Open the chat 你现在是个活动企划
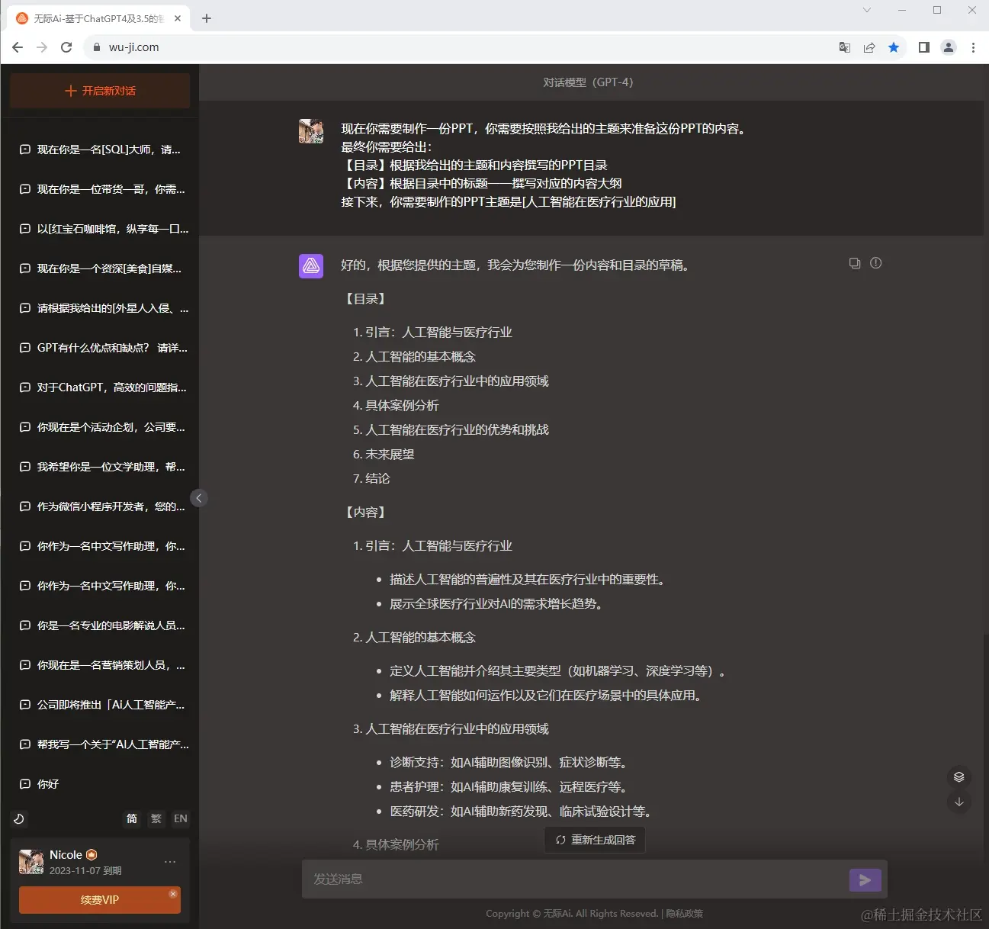This screenshot has height=929, width=989. tap(100, 427)
